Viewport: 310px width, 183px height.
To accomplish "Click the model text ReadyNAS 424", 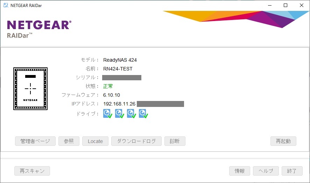I will point(120,60).
